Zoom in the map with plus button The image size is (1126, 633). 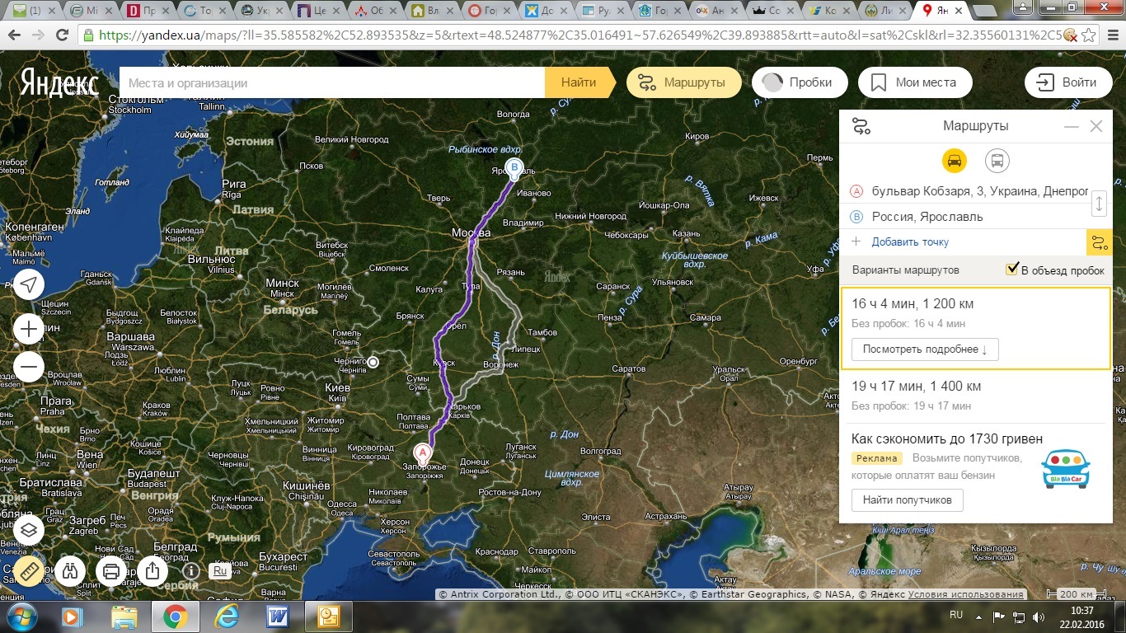(x=29, y=330)
